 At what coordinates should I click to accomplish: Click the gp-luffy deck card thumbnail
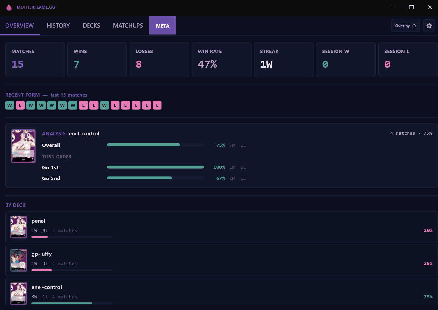18,260
